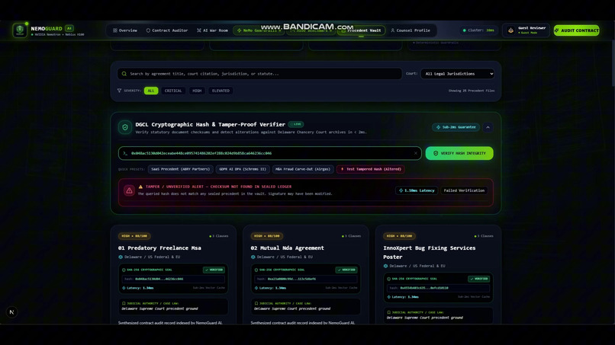Click the hash value on Predatory Freelance card

pos(159,279)
